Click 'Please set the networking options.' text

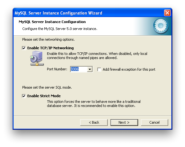click(48, 39)
